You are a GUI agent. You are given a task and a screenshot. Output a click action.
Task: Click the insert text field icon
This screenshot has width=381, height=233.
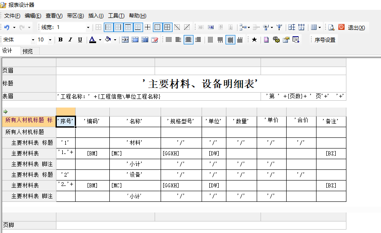(x=125, y=40)
